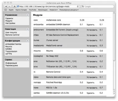Open embedded Samba configuration
The image size is (118, 101).
(13, 44)
